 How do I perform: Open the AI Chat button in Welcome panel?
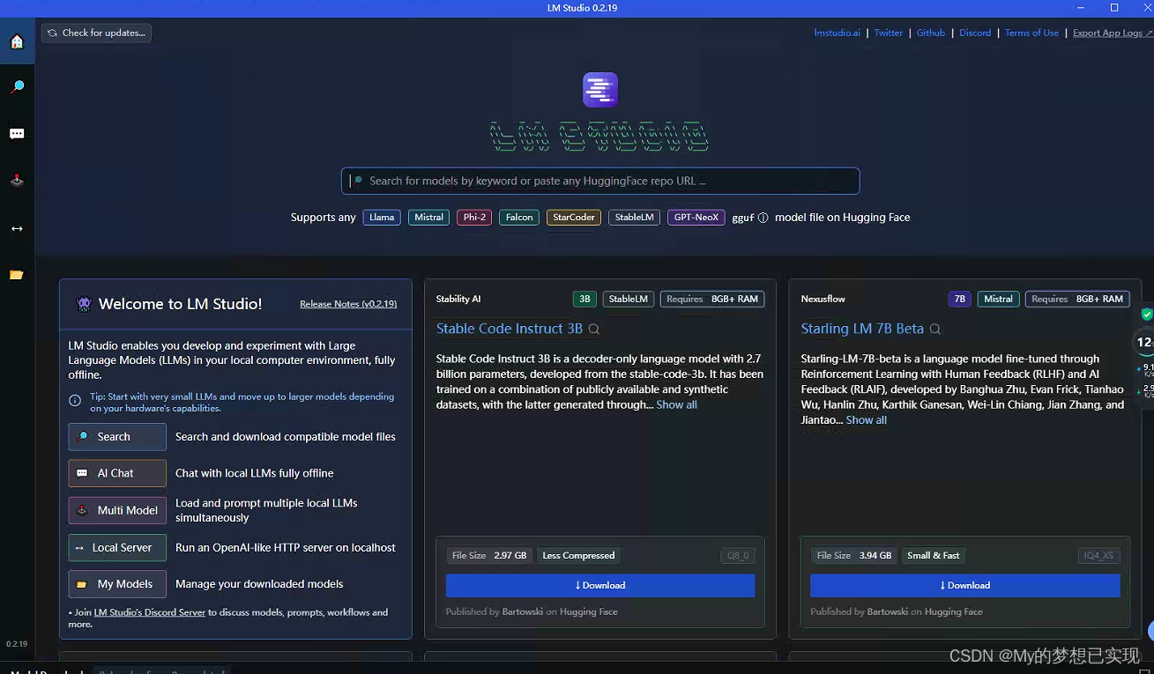click(117, 473)
